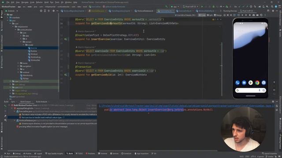The width and height of the screenshot is (282, 158).
Task: Collapse the app module in project tree
Action: (x=5, y=14)
